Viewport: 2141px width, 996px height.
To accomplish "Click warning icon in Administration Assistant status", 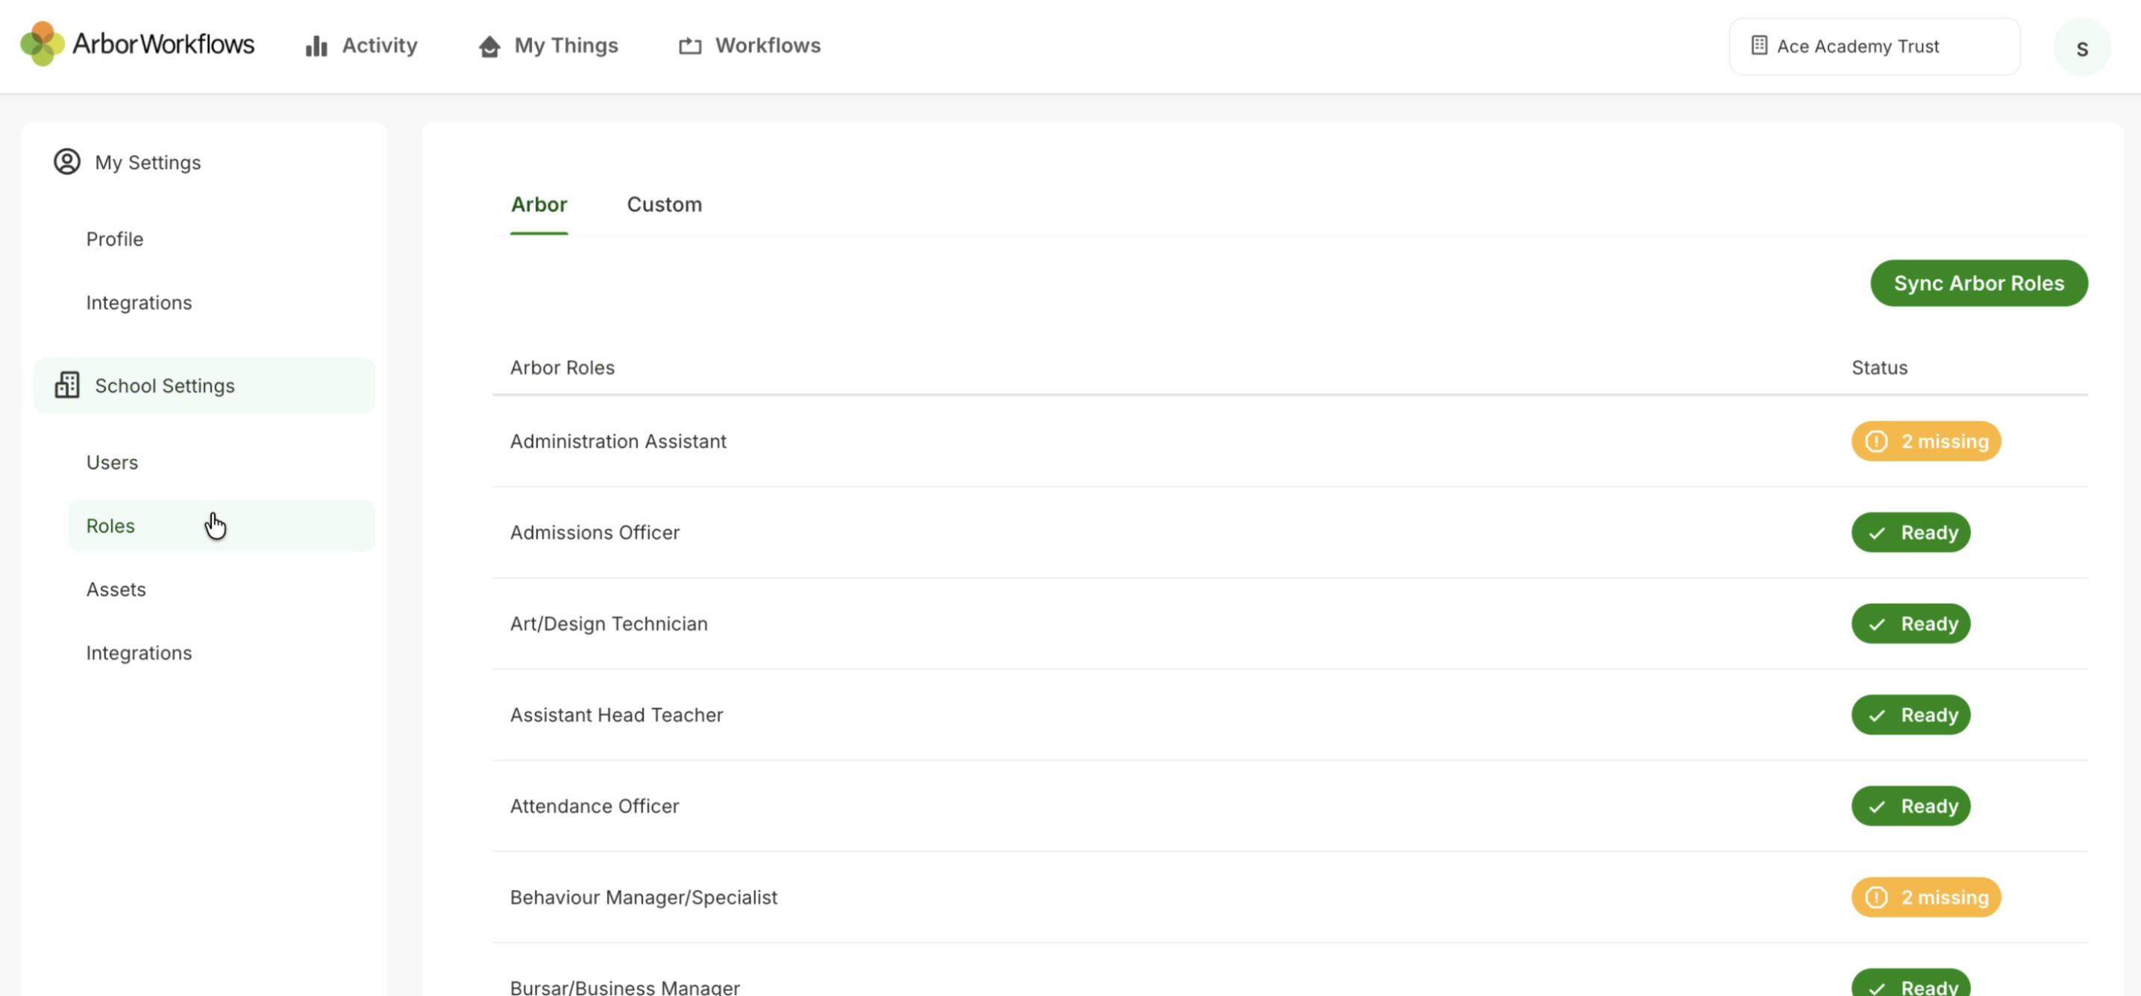I will [1876, 441].
